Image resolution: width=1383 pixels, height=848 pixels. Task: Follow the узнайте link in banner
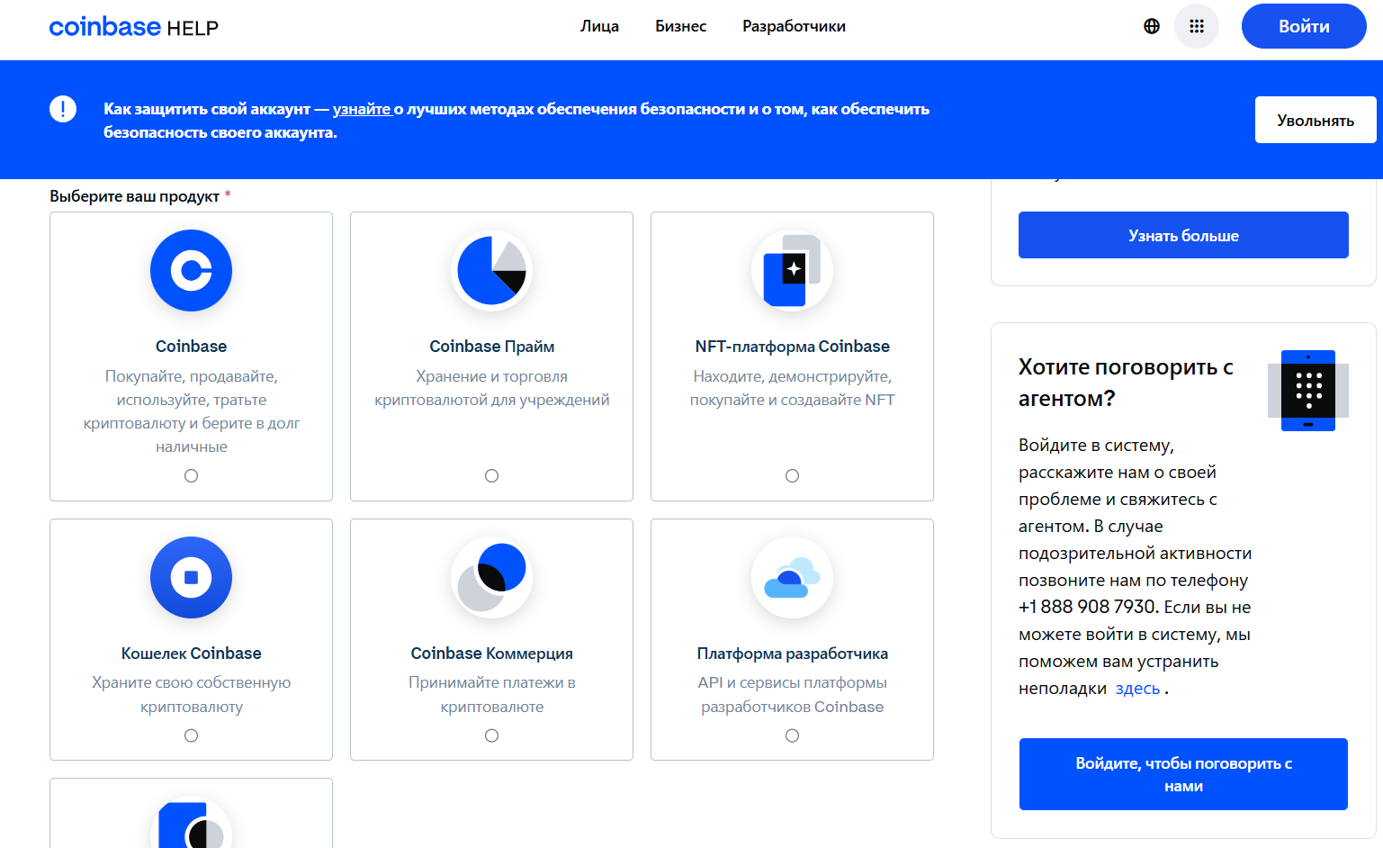(x=362, y=109)
